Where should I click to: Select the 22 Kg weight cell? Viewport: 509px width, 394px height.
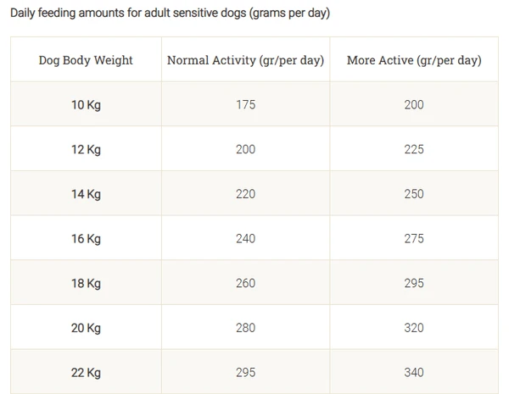(x=86, y=372)
